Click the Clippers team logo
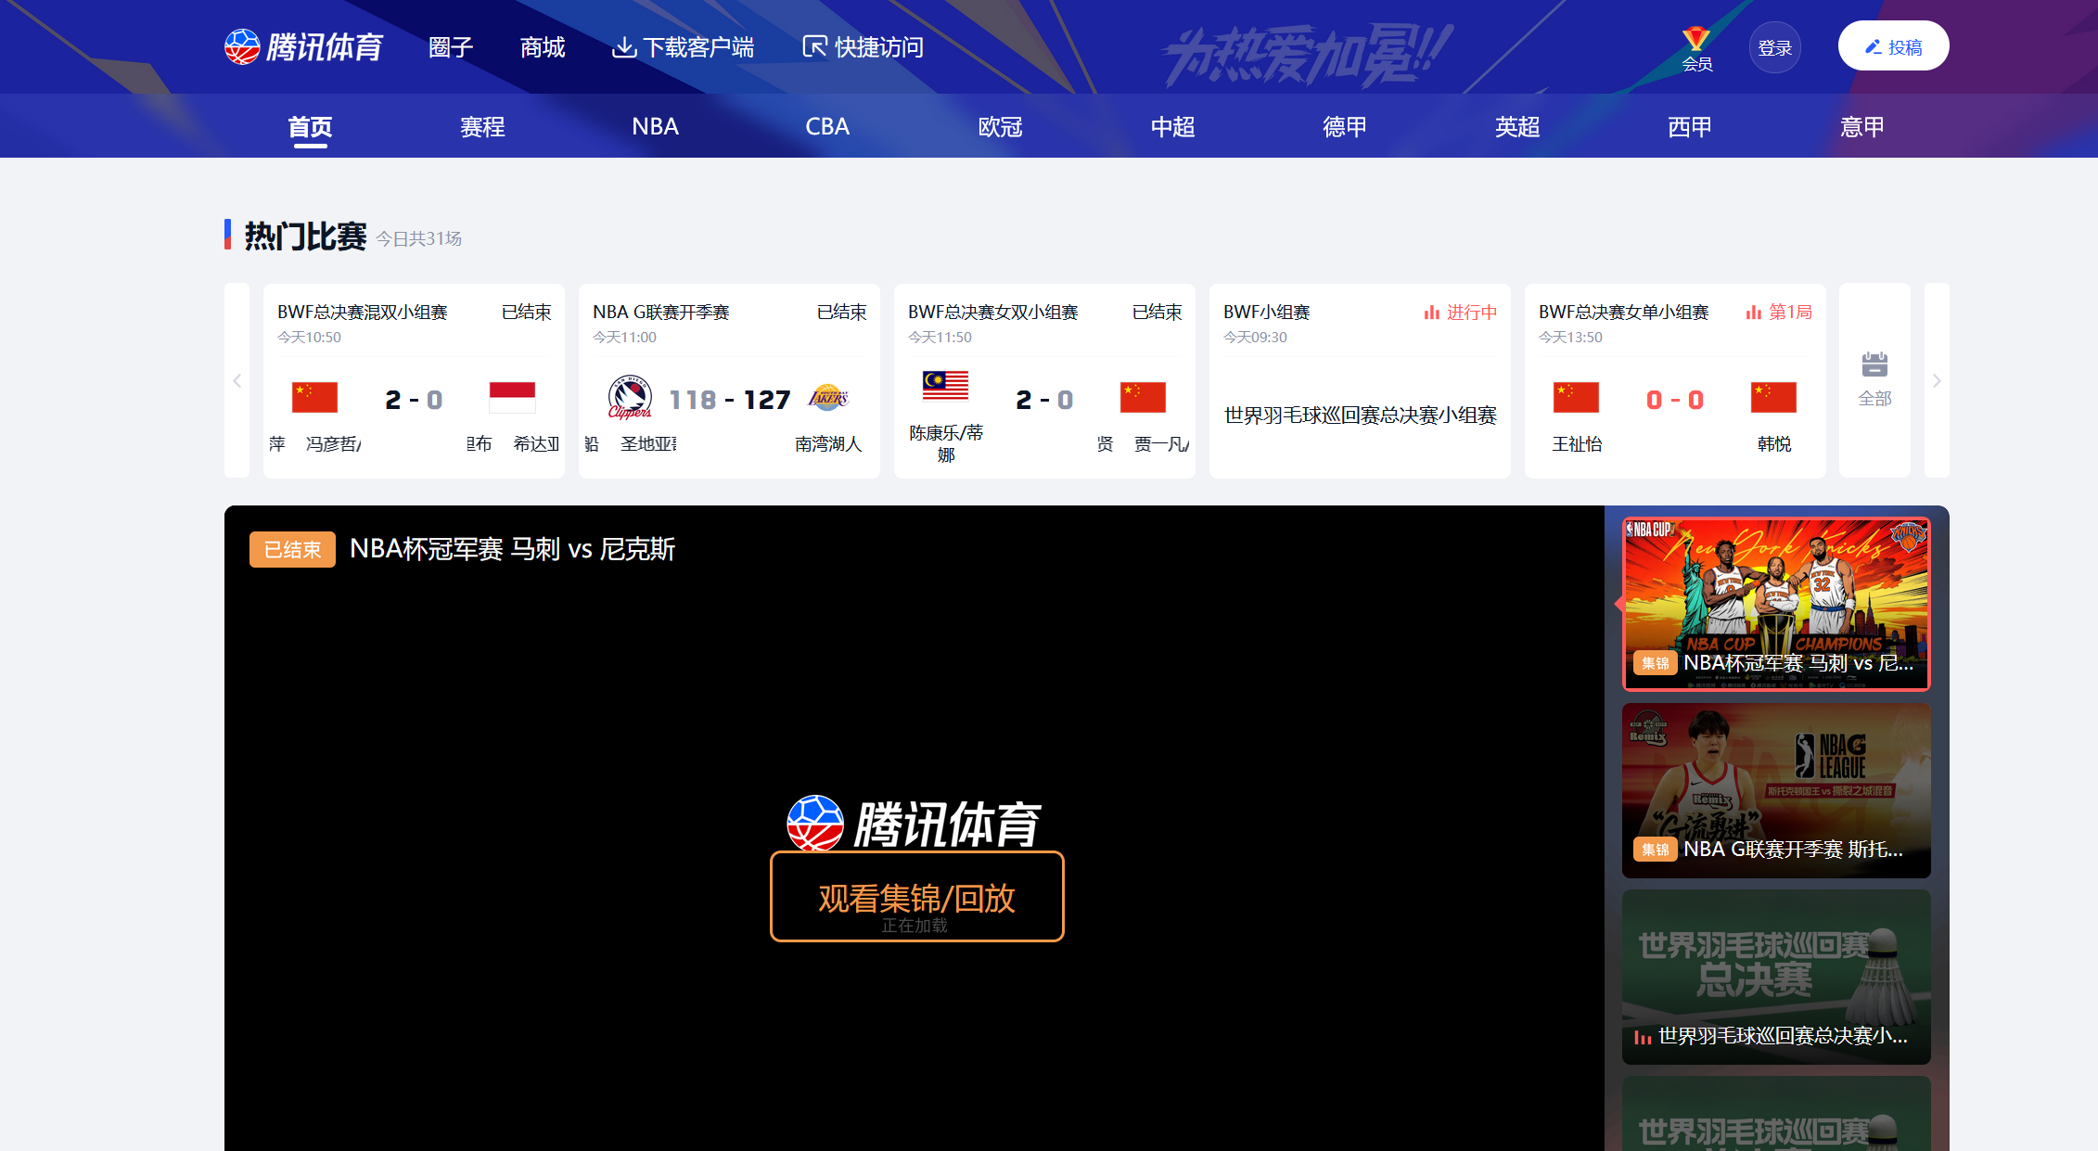 point(630,398)
